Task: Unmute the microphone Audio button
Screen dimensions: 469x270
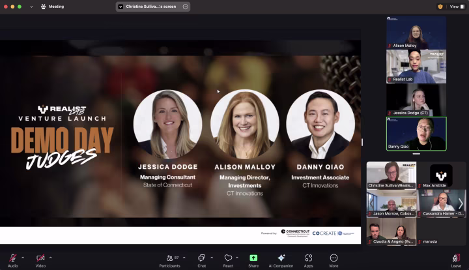Action: coord(13,260)
